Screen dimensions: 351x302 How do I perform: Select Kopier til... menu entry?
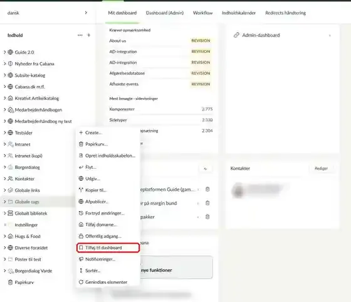[108, 190]
